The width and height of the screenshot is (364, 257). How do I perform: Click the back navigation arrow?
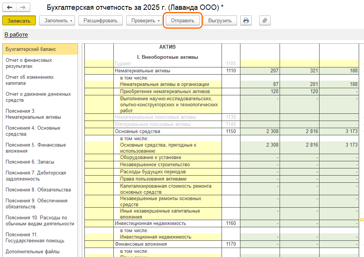pyautogui.click(x=9, y=7)
